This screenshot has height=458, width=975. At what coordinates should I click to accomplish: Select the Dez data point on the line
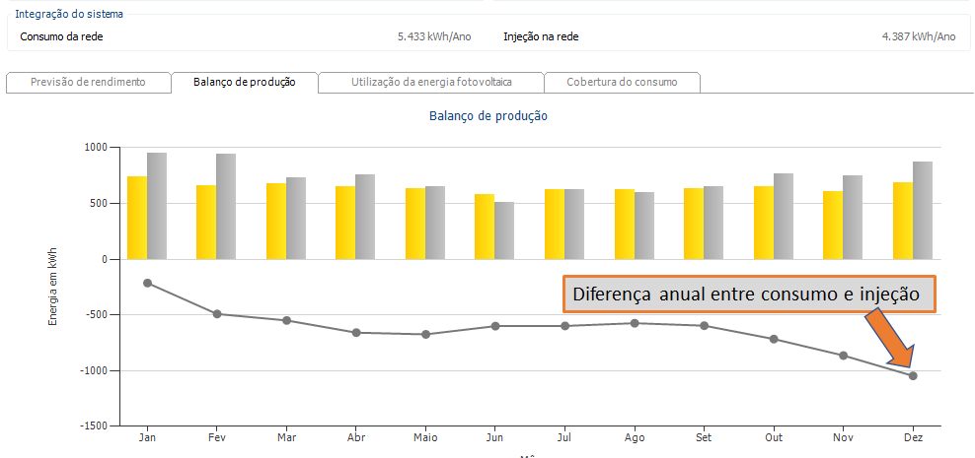point(913,375)
